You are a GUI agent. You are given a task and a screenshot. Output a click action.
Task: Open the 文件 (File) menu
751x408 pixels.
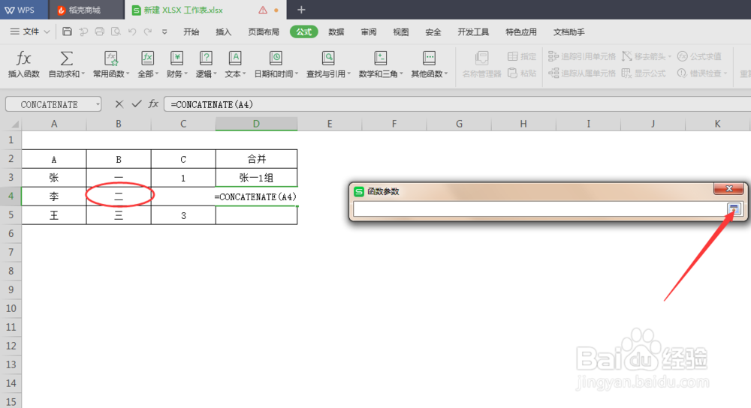point(30,31)
